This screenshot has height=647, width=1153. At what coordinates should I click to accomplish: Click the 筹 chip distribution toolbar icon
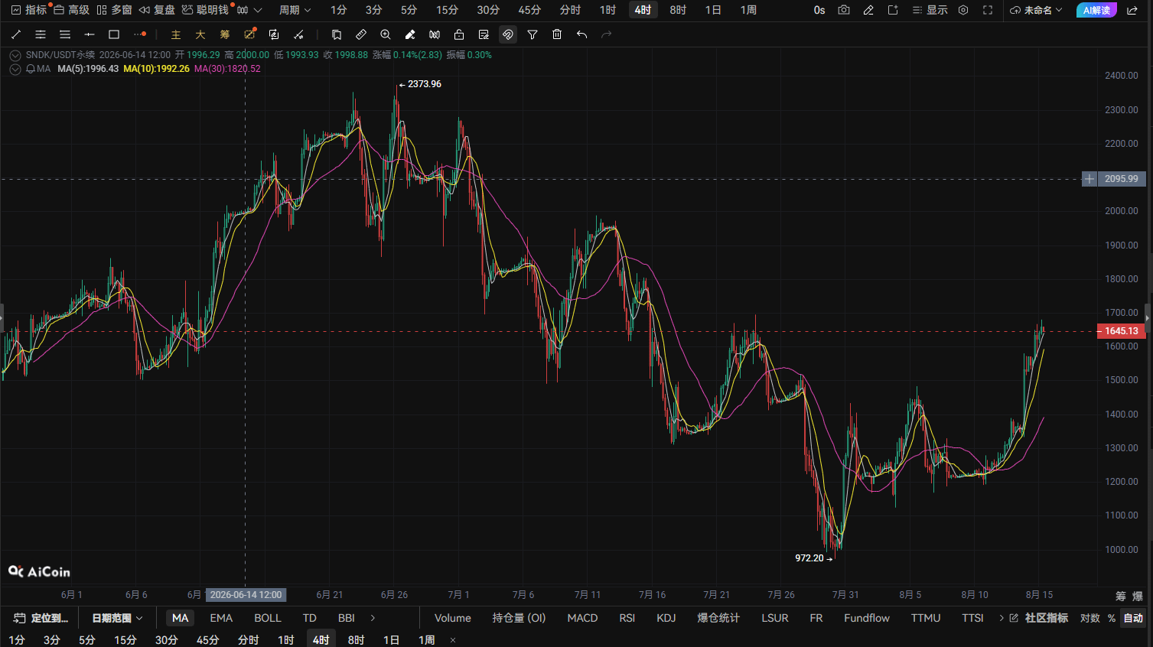[x=225, y=34]
